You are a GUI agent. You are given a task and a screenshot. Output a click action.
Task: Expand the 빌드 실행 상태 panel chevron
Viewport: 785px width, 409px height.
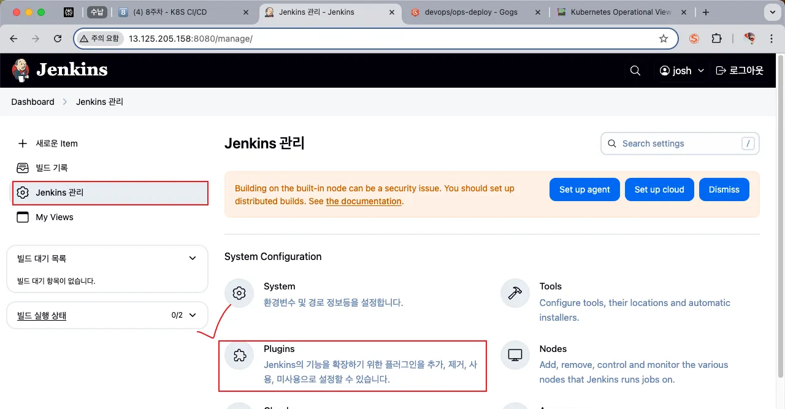click(193, 315)
